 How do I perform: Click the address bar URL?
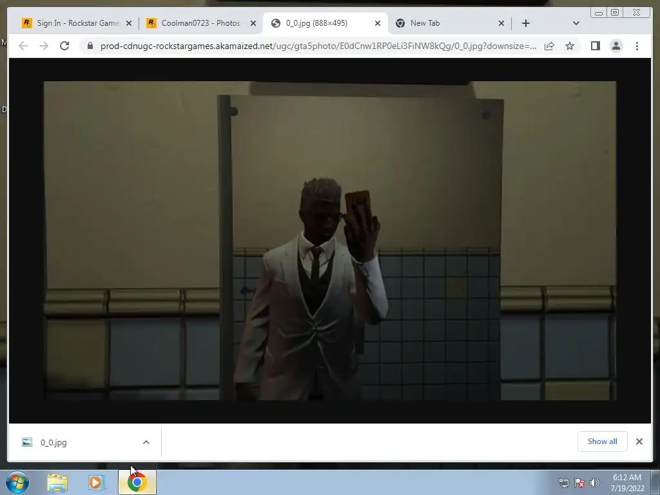pyautogui.click(x=318, y=46)
